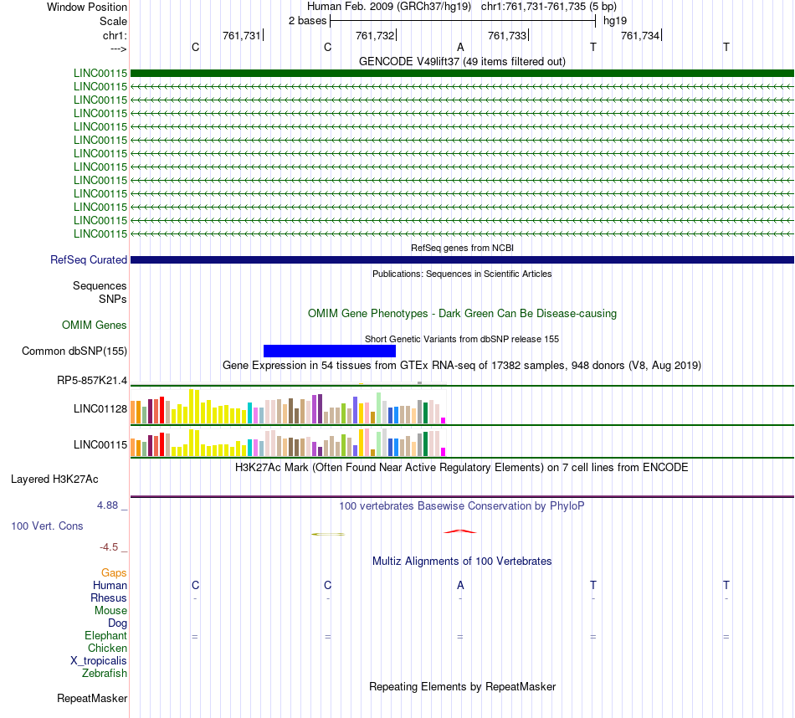Click the blue dbSNP variant block

pyautogui.click(x=330, y=351)
